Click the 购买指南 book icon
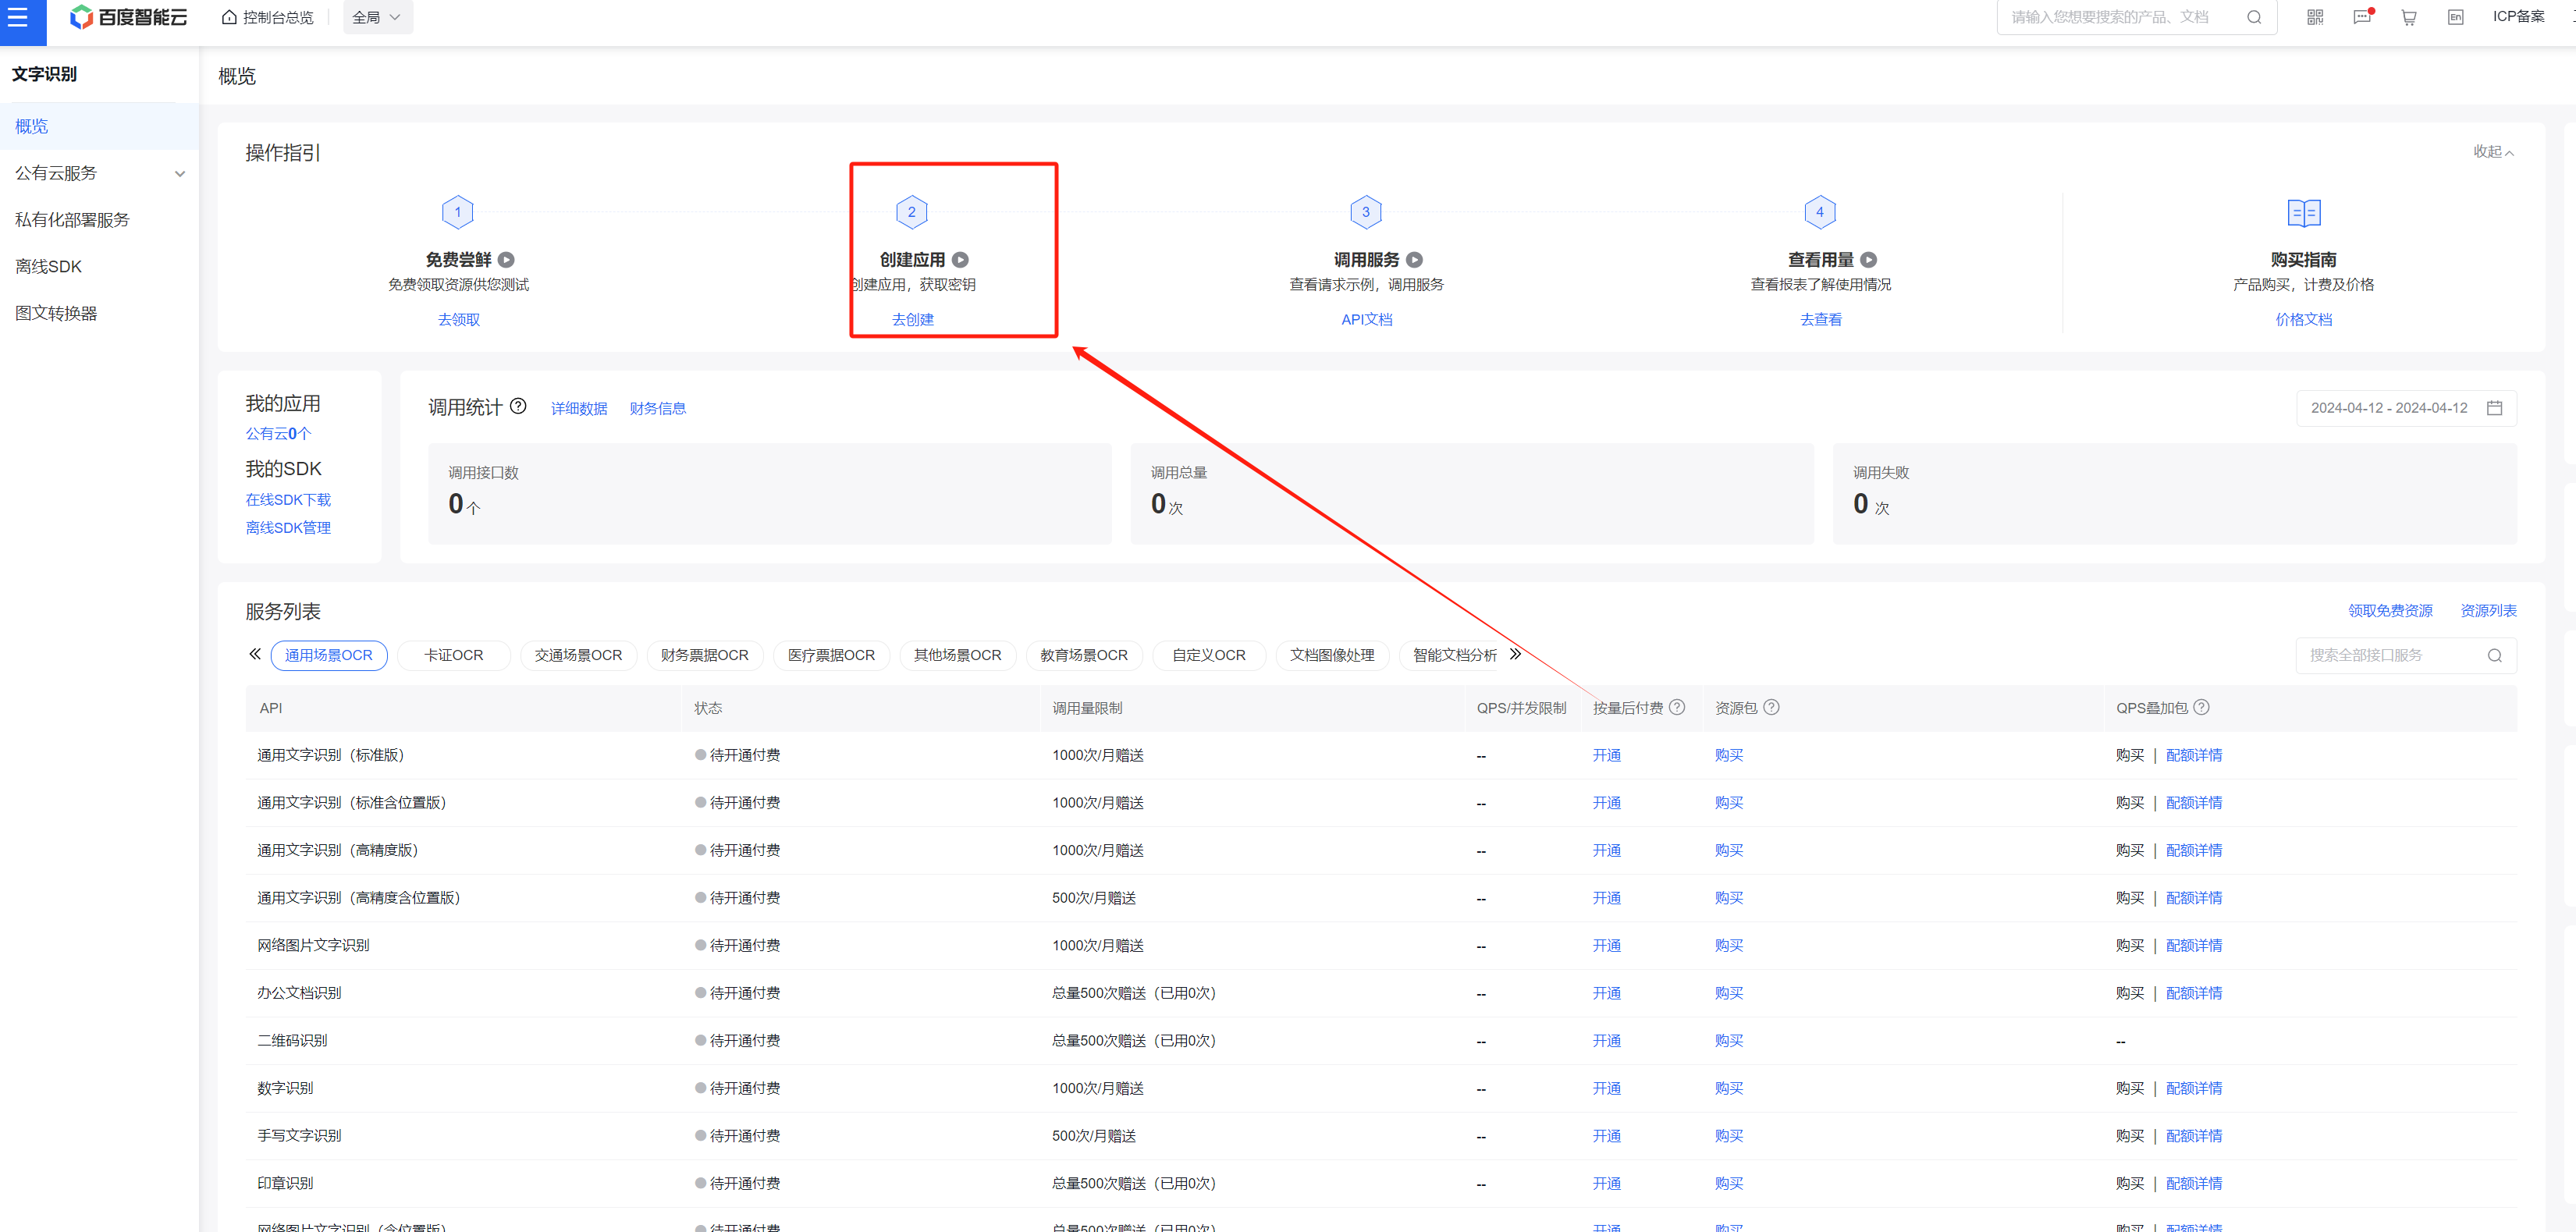Screen dimensions: 2576x1232 [2304, 213]
